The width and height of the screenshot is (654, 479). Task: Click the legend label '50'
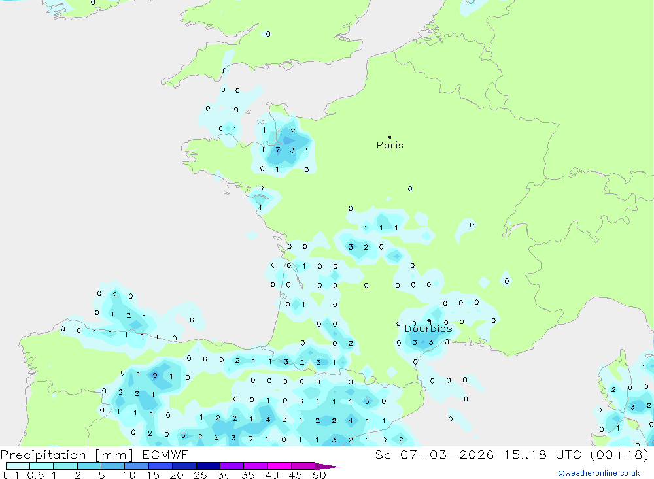tap(319, 475)
